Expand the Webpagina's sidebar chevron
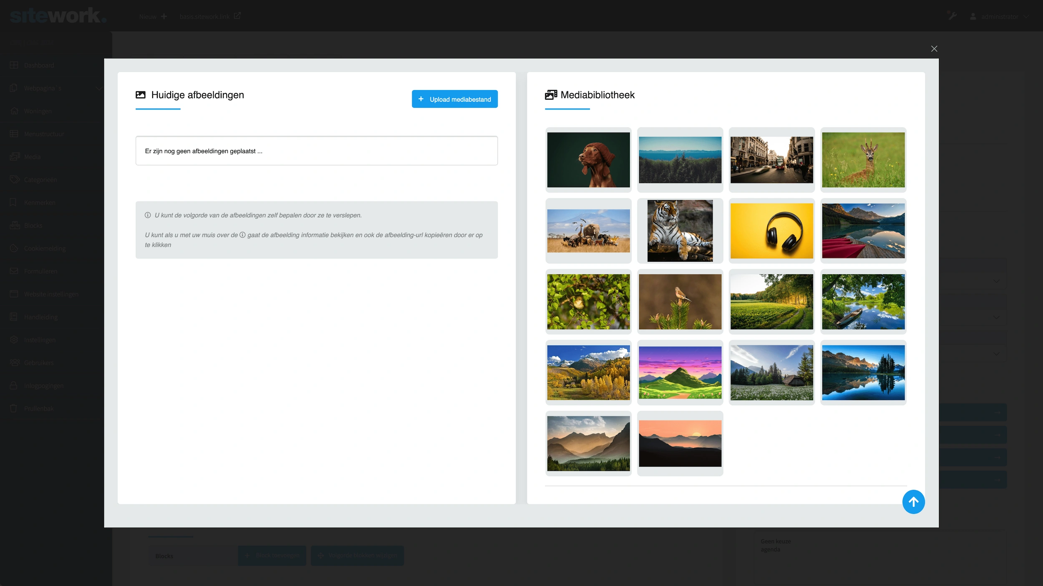The height and width of the screenshot is (586, 1043). [98, 88]
